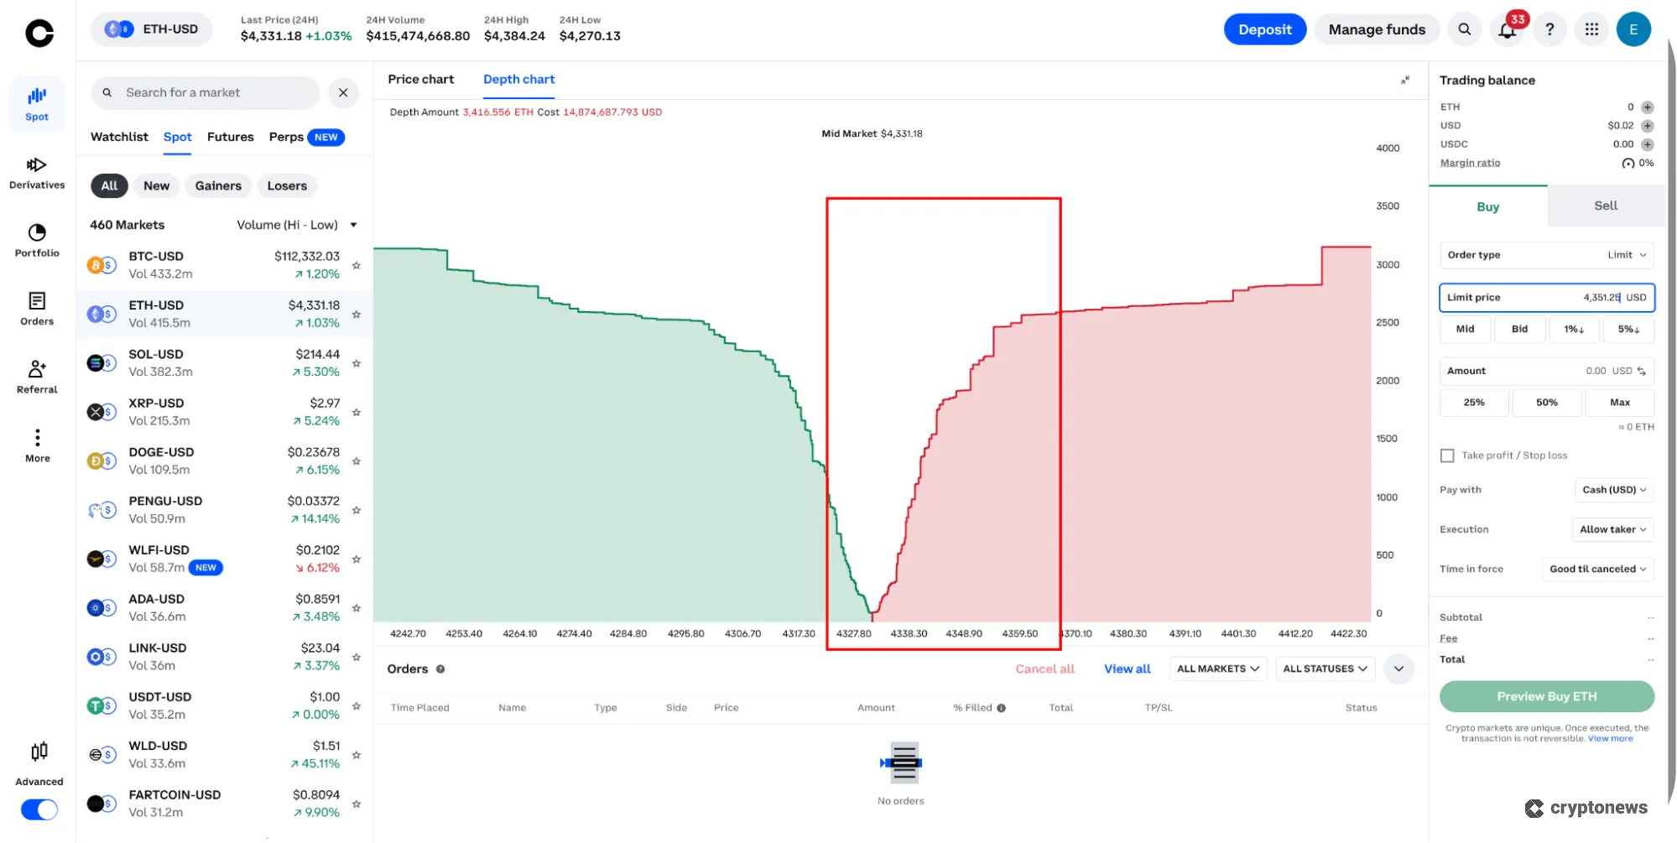Favorite the SOL-USD market star
This screenshot has height=843, width=1677.
(x=356, y=363)
